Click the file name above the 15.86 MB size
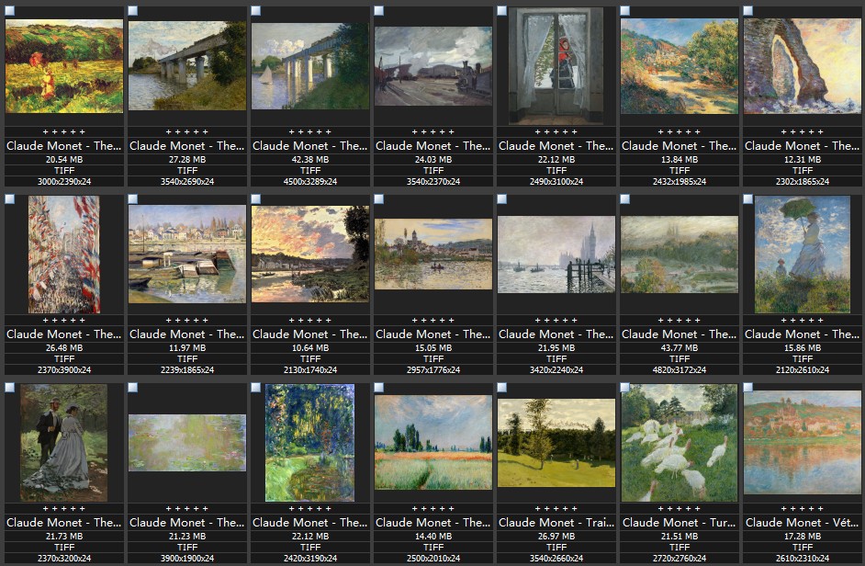The width and height of the screenshot is (865, 566). pyautogui.click(x=803, y=334)
